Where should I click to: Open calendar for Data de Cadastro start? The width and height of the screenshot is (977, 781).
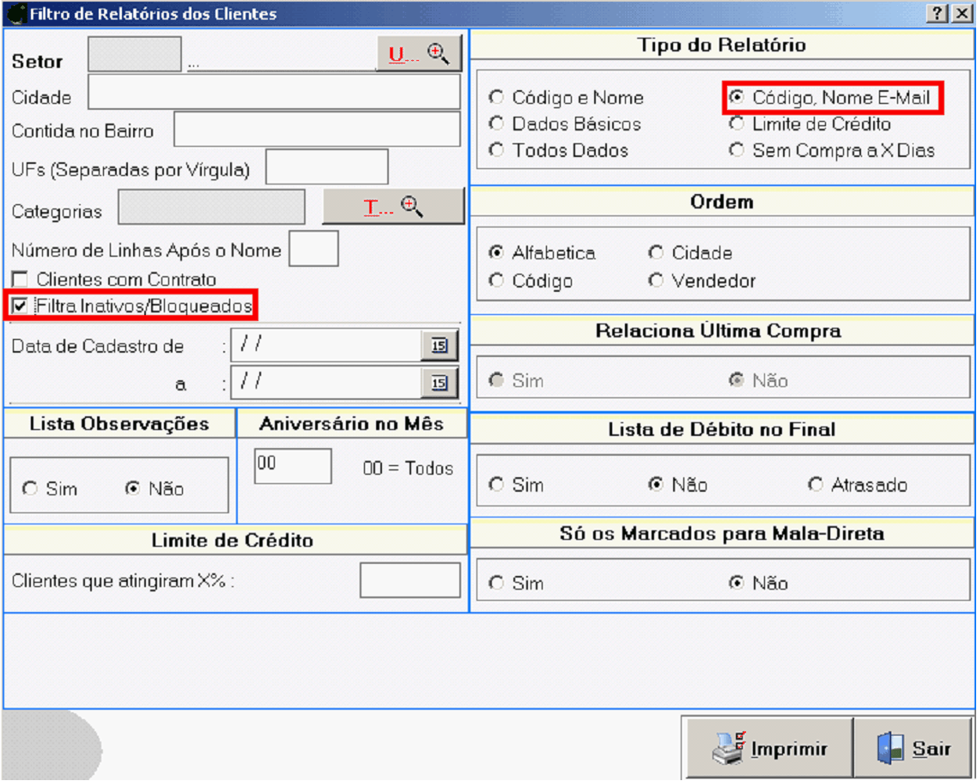point(440,346)
